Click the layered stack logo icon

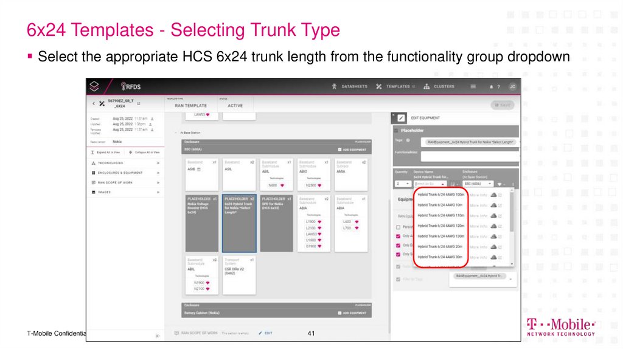[x=94, y=86]
